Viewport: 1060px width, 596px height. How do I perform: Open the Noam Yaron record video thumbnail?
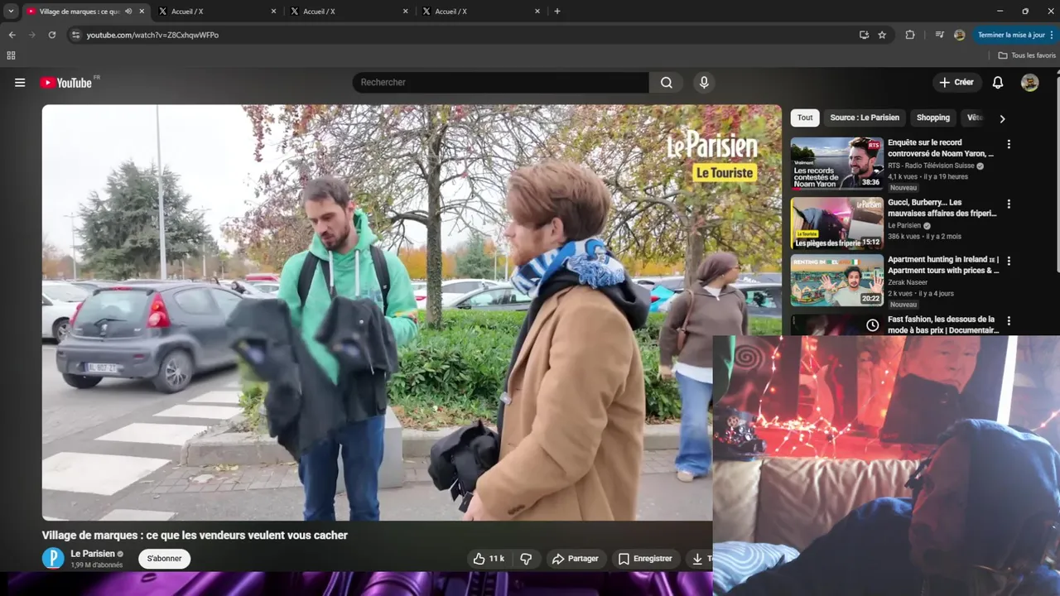click(x=836, y=163)
